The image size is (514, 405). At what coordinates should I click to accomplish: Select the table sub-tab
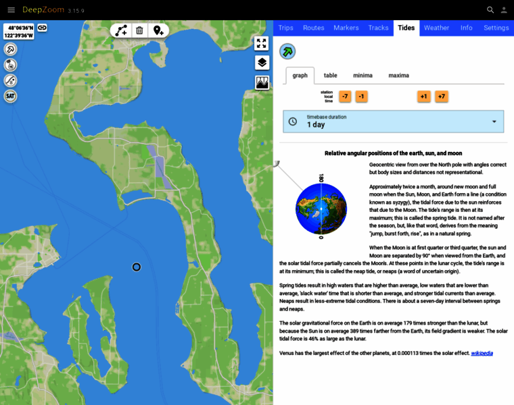331,76
